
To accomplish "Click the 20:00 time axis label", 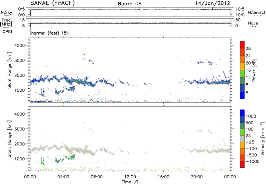I will (x=197, y=177).
